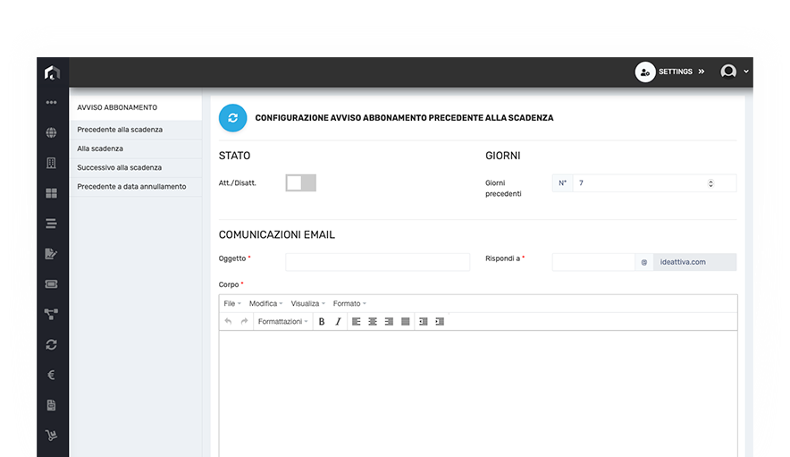Select Alla scadenza in side menu
790x457 pixels.
coord(101,148)
